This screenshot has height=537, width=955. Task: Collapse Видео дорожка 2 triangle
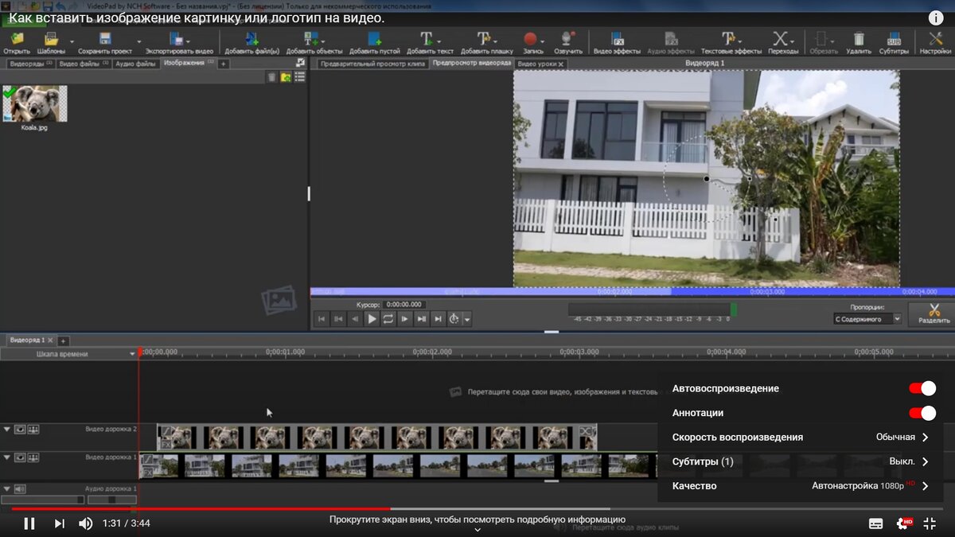point(7,430)
